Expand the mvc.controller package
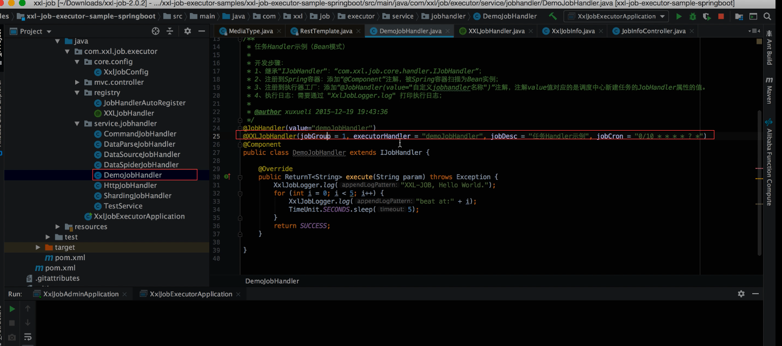Image resolution: width=782 pixels, height=346 pixels. (x=77, y=83)
